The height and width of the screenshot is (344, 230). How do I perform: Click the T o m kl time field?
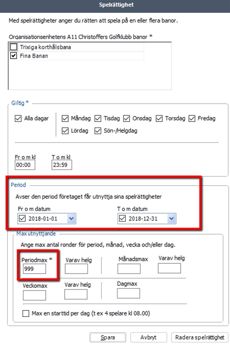click(62, 165)
